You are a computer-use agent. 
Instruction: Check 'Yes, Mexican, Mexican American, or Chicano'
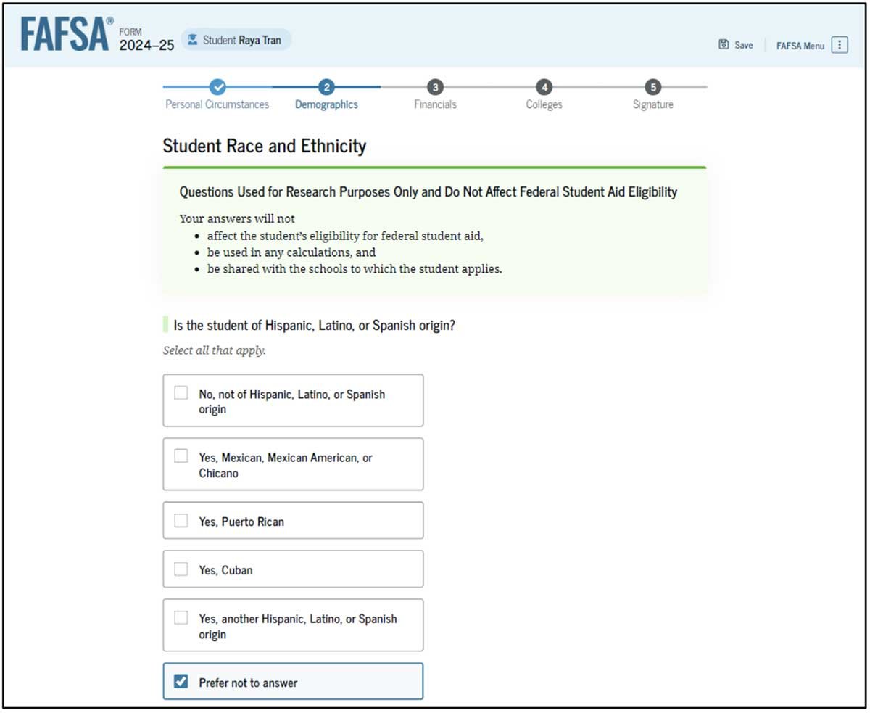[x=181, y=456]
